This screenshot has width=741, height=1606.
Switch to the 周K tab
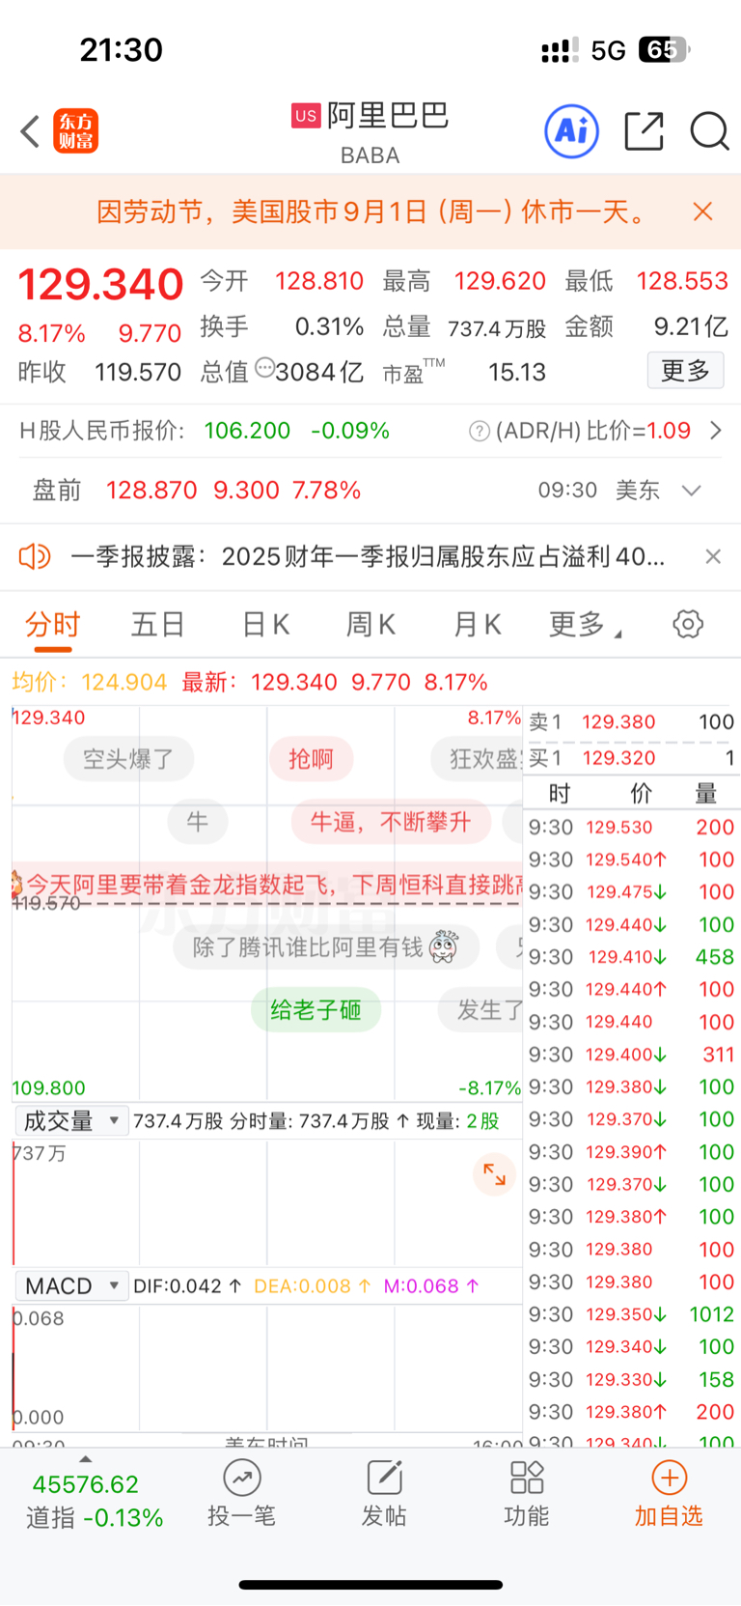pos(370,625)
